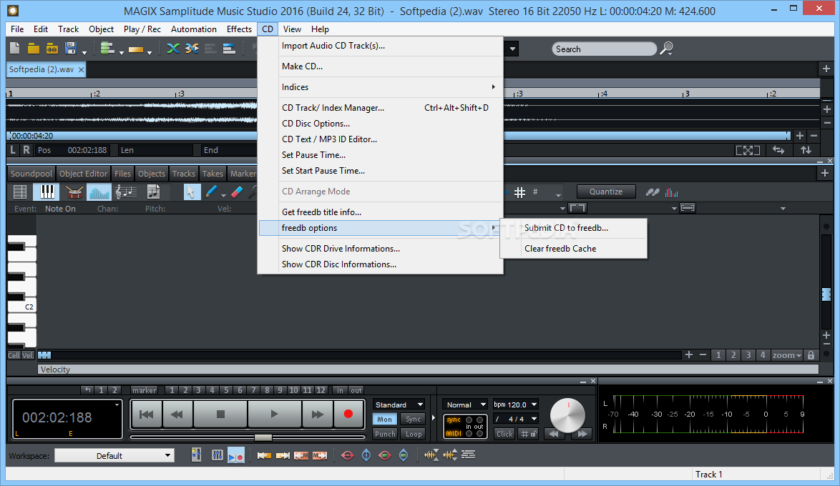
Task: Click the zoom-to-fit brackets icon
Action: point(748,150)
